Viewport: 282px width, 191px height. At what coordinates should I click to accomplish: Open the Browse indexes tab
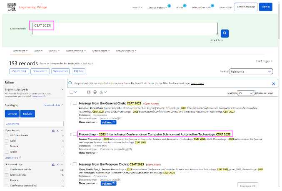point(126,51)
